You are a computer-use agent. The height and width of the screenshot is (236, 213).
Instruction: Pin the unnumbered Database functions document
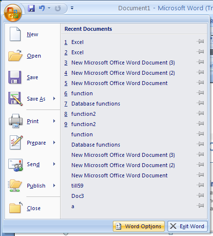point(200,144)
